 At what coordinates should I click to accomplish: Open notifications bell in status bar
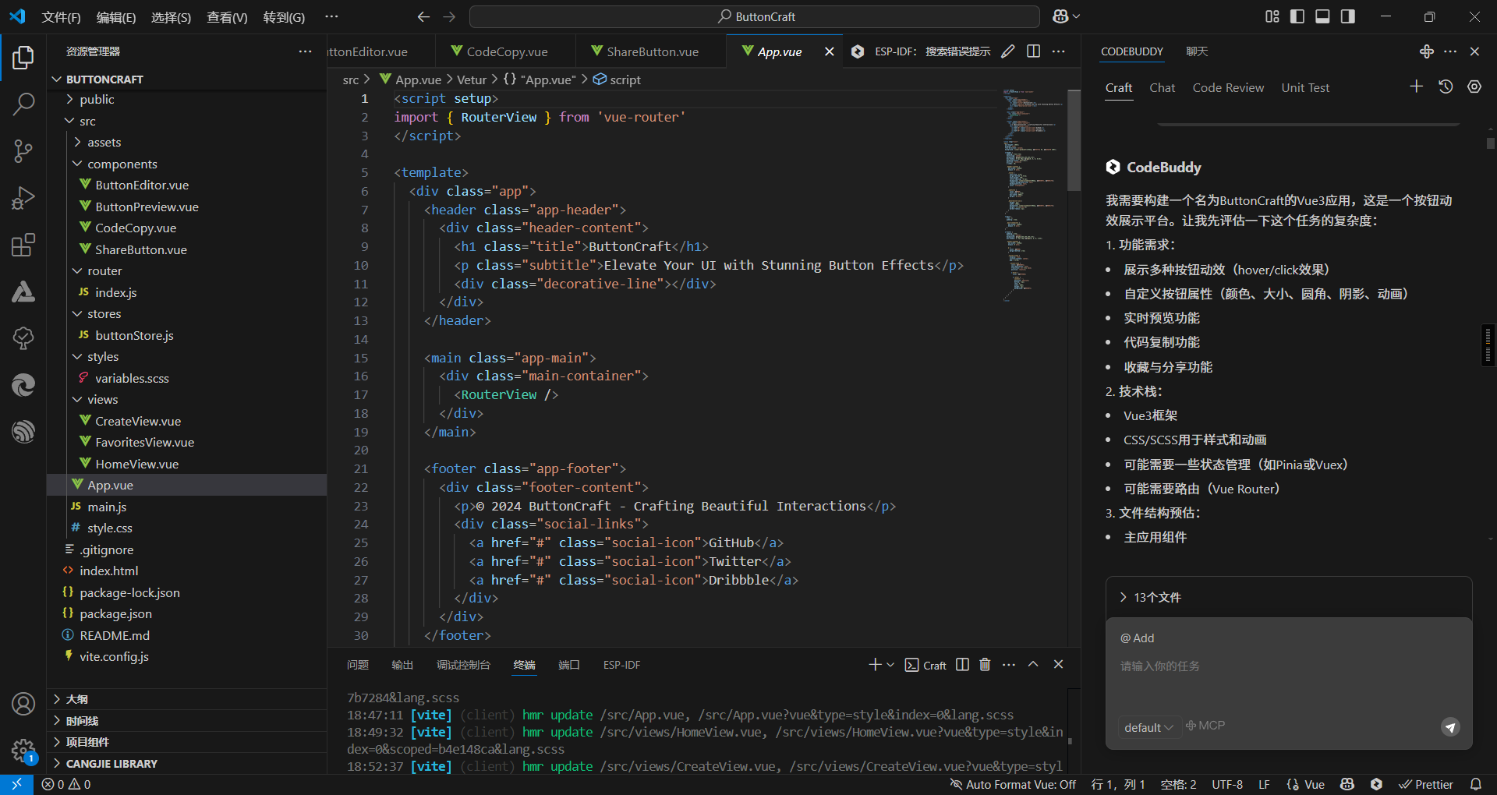coord(1476,784)
